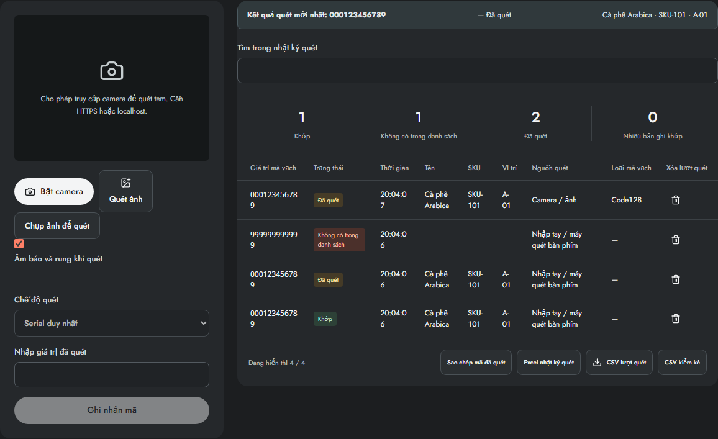Toggle Âm báo và rung khi quét checkbox
The height and width of the screenshot is (439, 718).
19,243
